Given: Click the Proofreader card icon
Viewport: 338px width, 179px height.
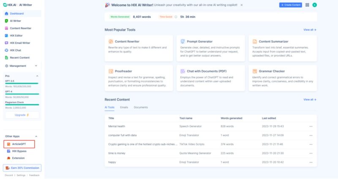Looking at the screenshot, I should 111,71.
